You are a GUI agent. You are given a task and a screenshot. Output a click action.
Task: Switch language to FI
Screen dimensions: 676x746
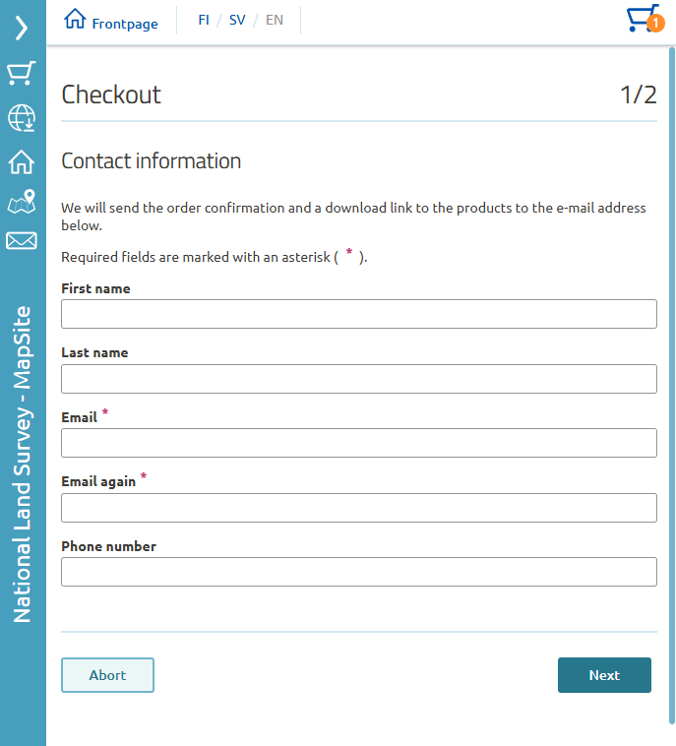tap(204, 20)
